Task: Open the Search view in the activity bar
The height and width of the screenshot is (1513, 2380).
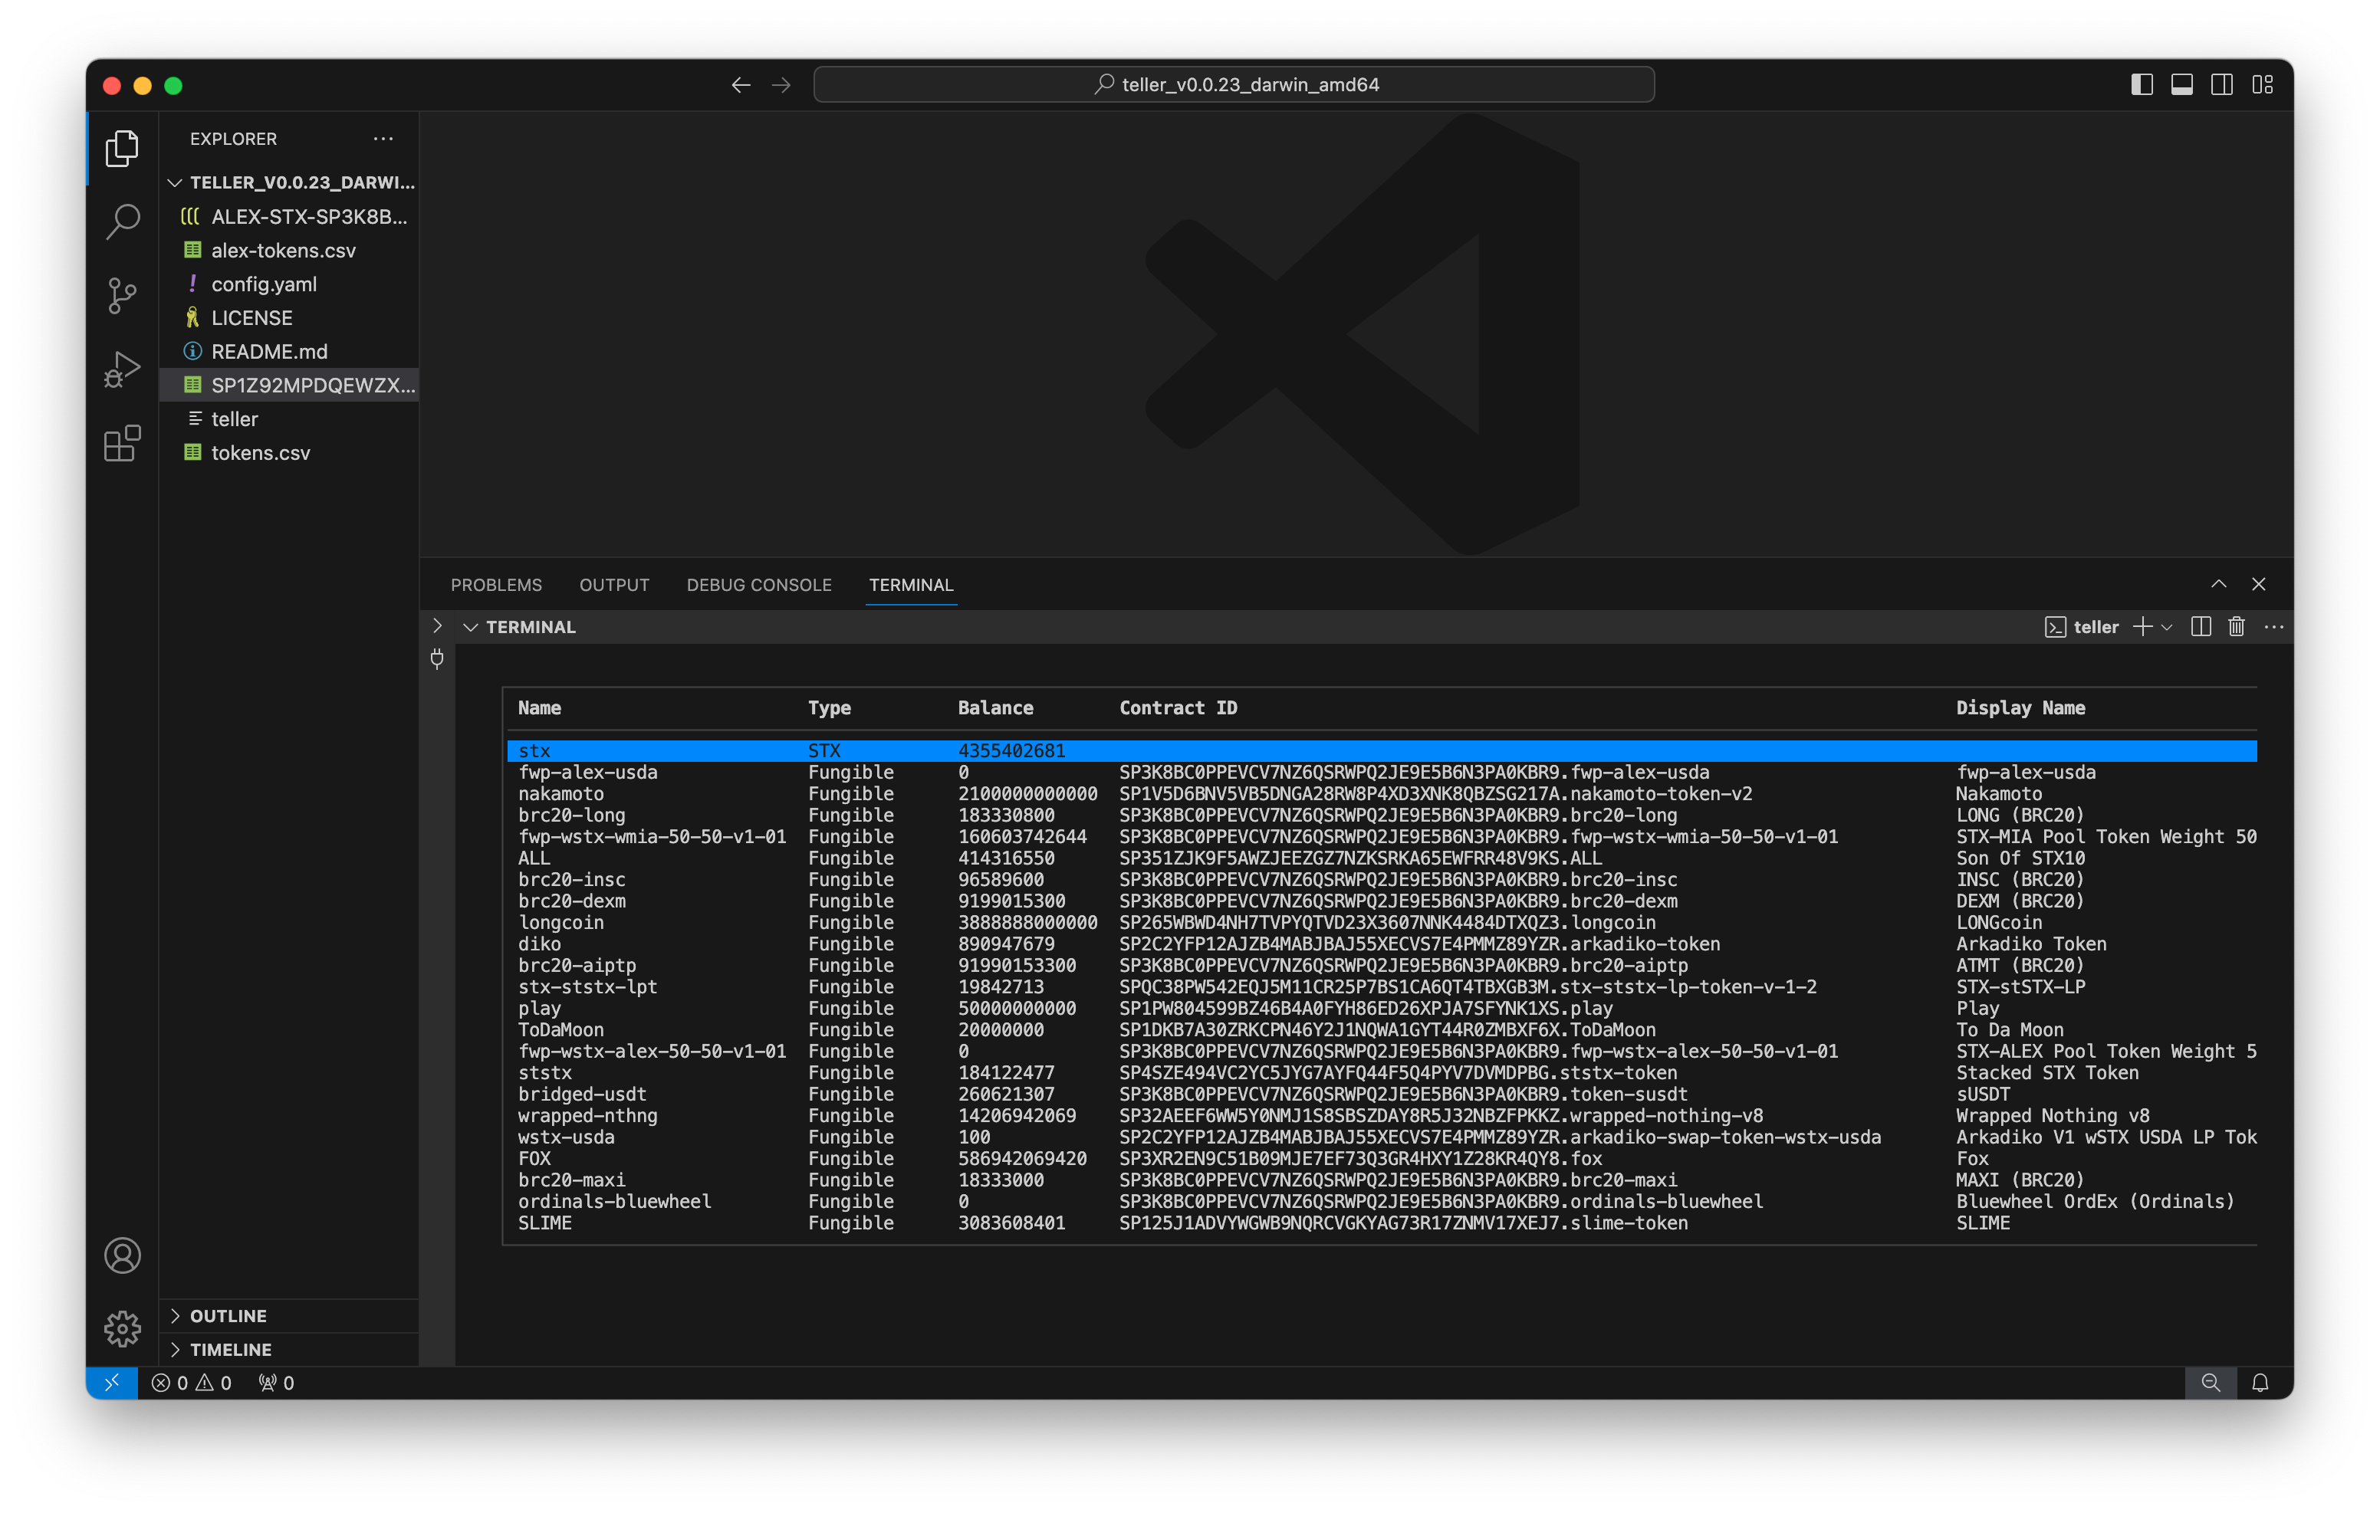Action: [122, 222]
